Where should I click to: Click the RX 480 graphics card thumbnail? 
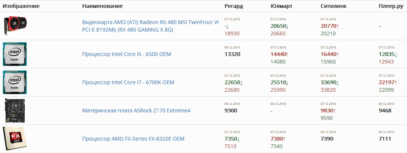15,23
